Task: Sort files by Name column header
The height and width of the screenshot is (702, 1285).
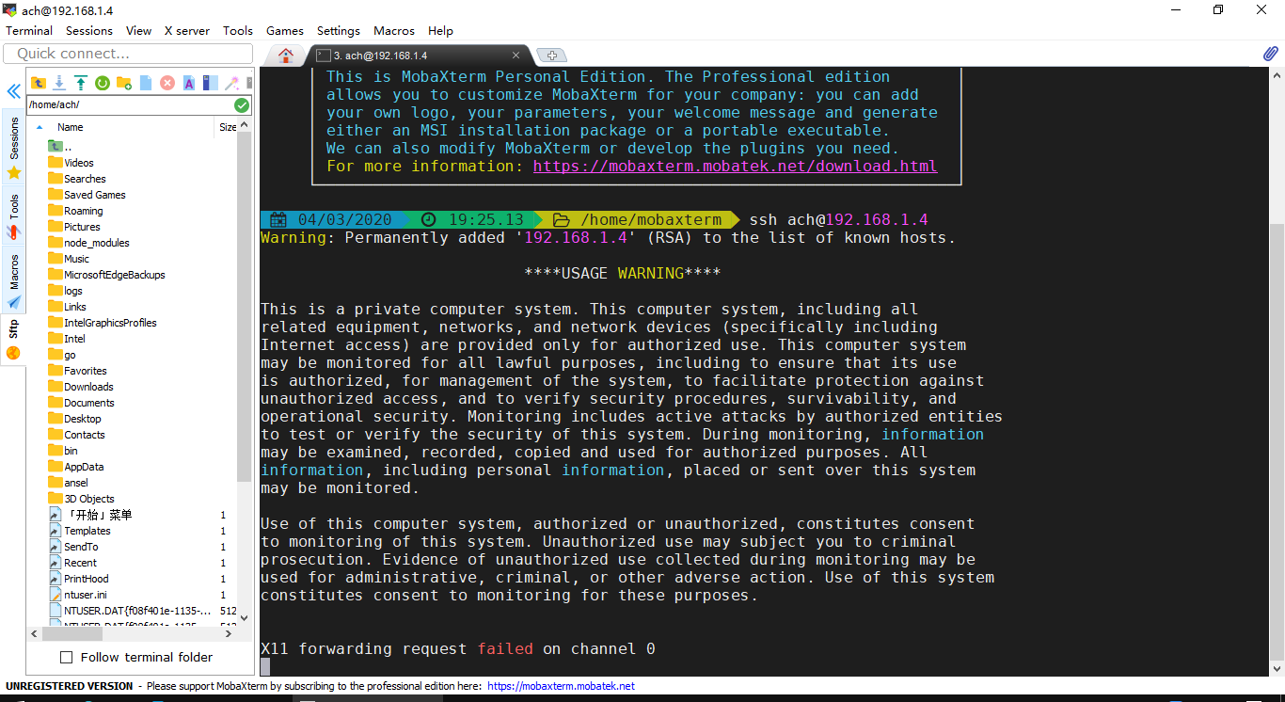Action: (70, 127)
